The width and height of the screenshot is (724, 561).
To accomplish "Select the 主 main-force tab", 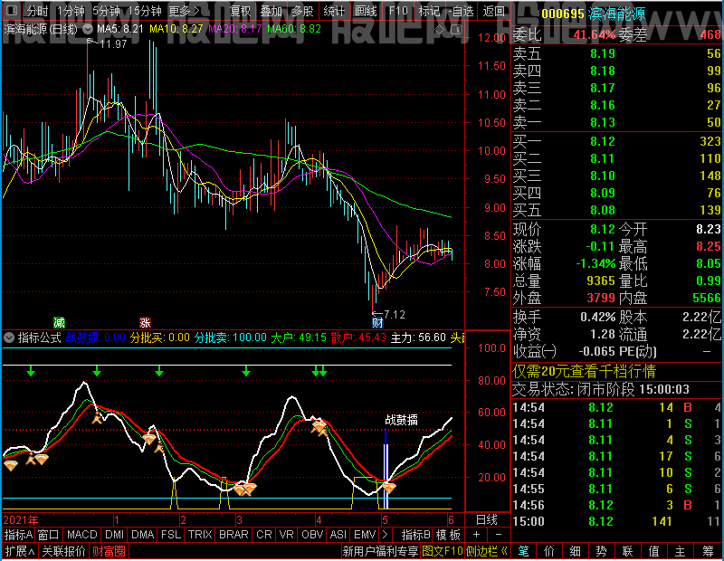I will pos(681,551).
